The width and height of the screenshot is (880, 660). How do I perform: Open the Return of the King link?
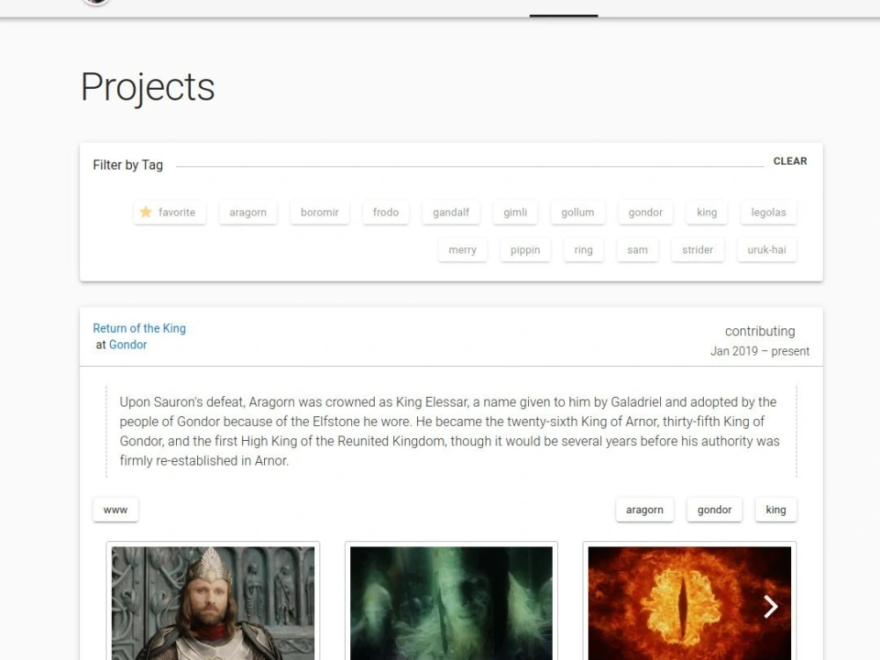pos(139,328)
